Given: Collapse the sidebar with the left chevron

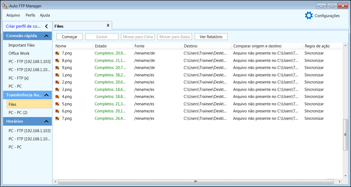Looking at the screenshot, I should pos(46,26).
